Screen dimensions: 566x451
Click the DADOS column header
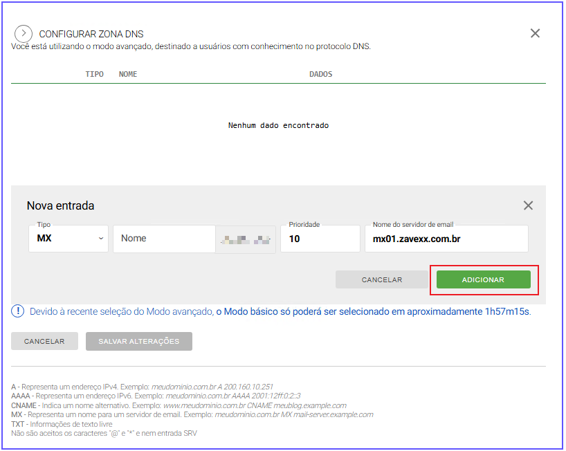pyautogui.click(x=320, y=74)
